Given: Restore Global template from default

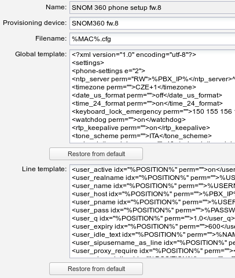Looking at the screenshot, I should point(96,154).
